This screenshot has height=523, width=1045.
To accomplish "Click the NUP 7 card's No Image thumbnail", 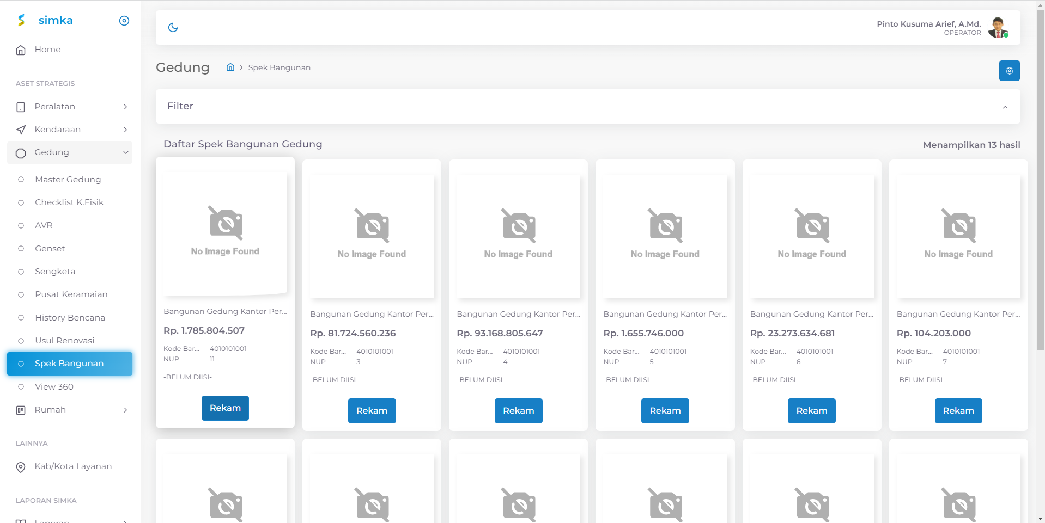I will coord(958,236).
